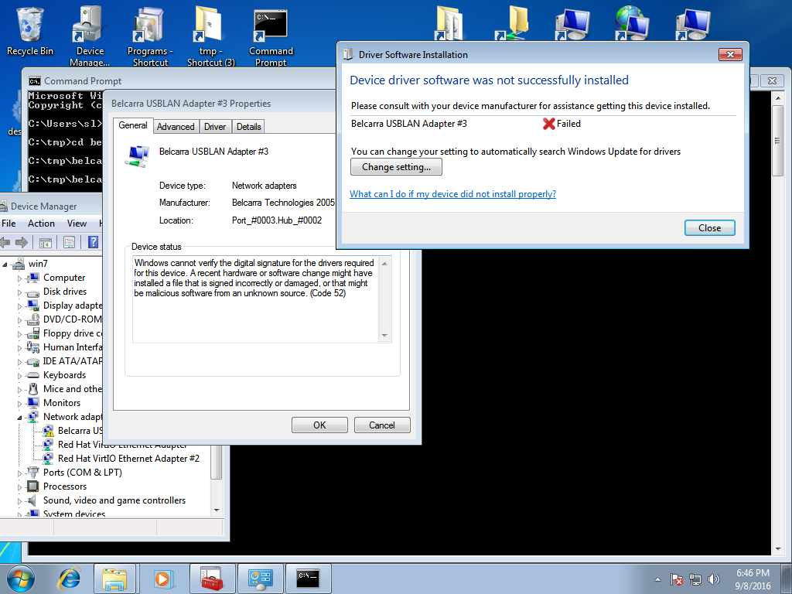Expand the Monitors node
Screen dimensions: 792x594
coord(19,404)
